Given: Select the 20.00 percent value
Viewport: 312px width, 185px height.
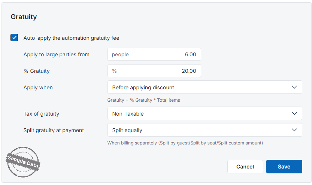Looking at the screenshot, I should tap(189, 71).
